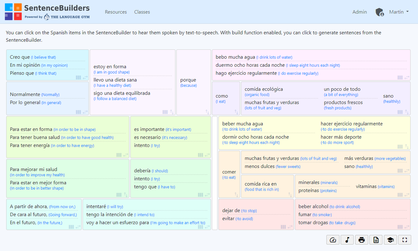Play the word 'vitaminas'
This screenshot has height=251, width=418.
pyautogui.click(x=366, y=186)
